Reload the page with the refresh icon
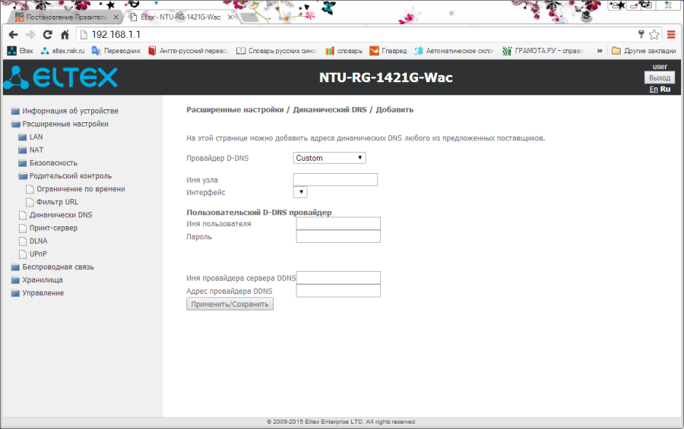Image resolution: width=684 pixels, height=429 pixels. click(x=48, y=34)
